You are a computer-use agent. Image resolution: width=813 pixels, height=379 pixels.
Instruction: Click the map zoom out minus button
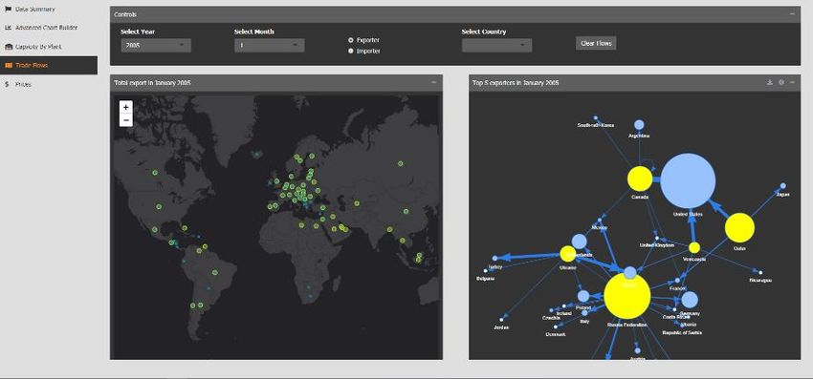[x=126, y=120]
